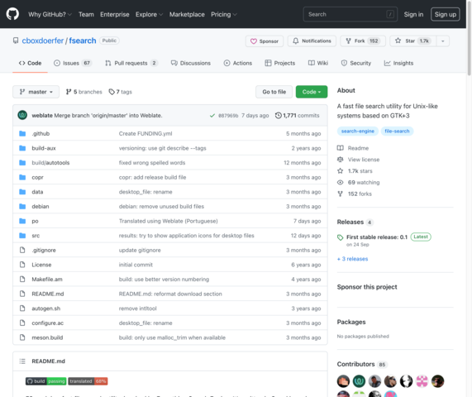Image resolution: width=472 pixels, height=397 pixels.
Task: Click the weblate committer avatar
Action: [22, 115]
